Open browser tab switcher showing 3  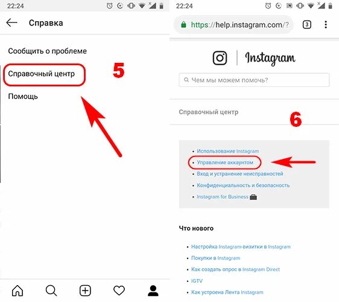pyautogui.click(x=307, y=25)
